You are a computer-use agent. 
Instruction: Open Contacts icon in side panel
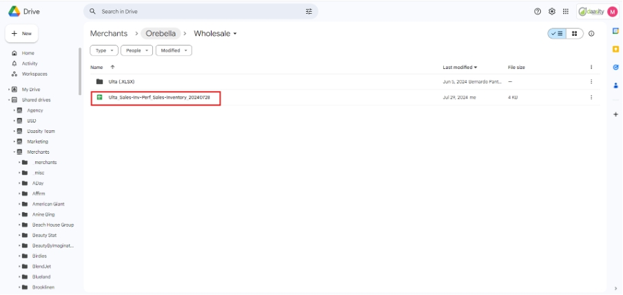(615, 85)
